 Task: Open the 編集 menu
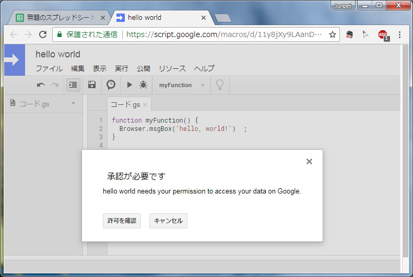pos(78,68)
